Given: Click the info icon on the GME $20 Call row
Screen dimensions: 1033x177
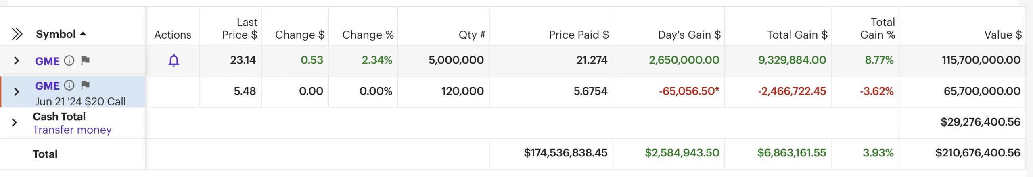Looking at the screenshot, I should 69,85.
